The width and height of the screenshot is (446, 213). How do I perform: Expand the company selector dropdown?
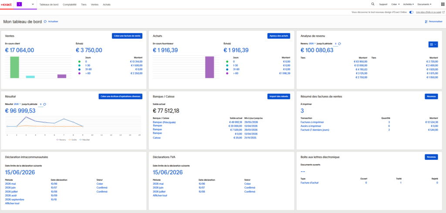(x=33, y=4)
